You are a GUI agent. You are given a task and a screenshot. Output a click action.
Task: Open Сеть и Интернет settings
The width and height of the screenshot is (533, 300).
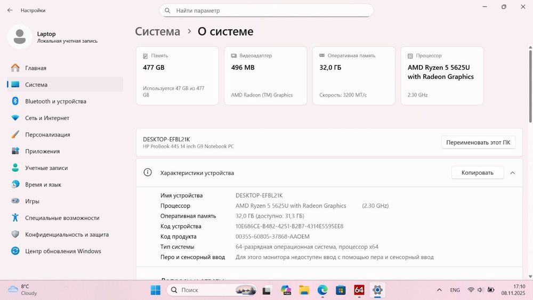coord(65,118)
